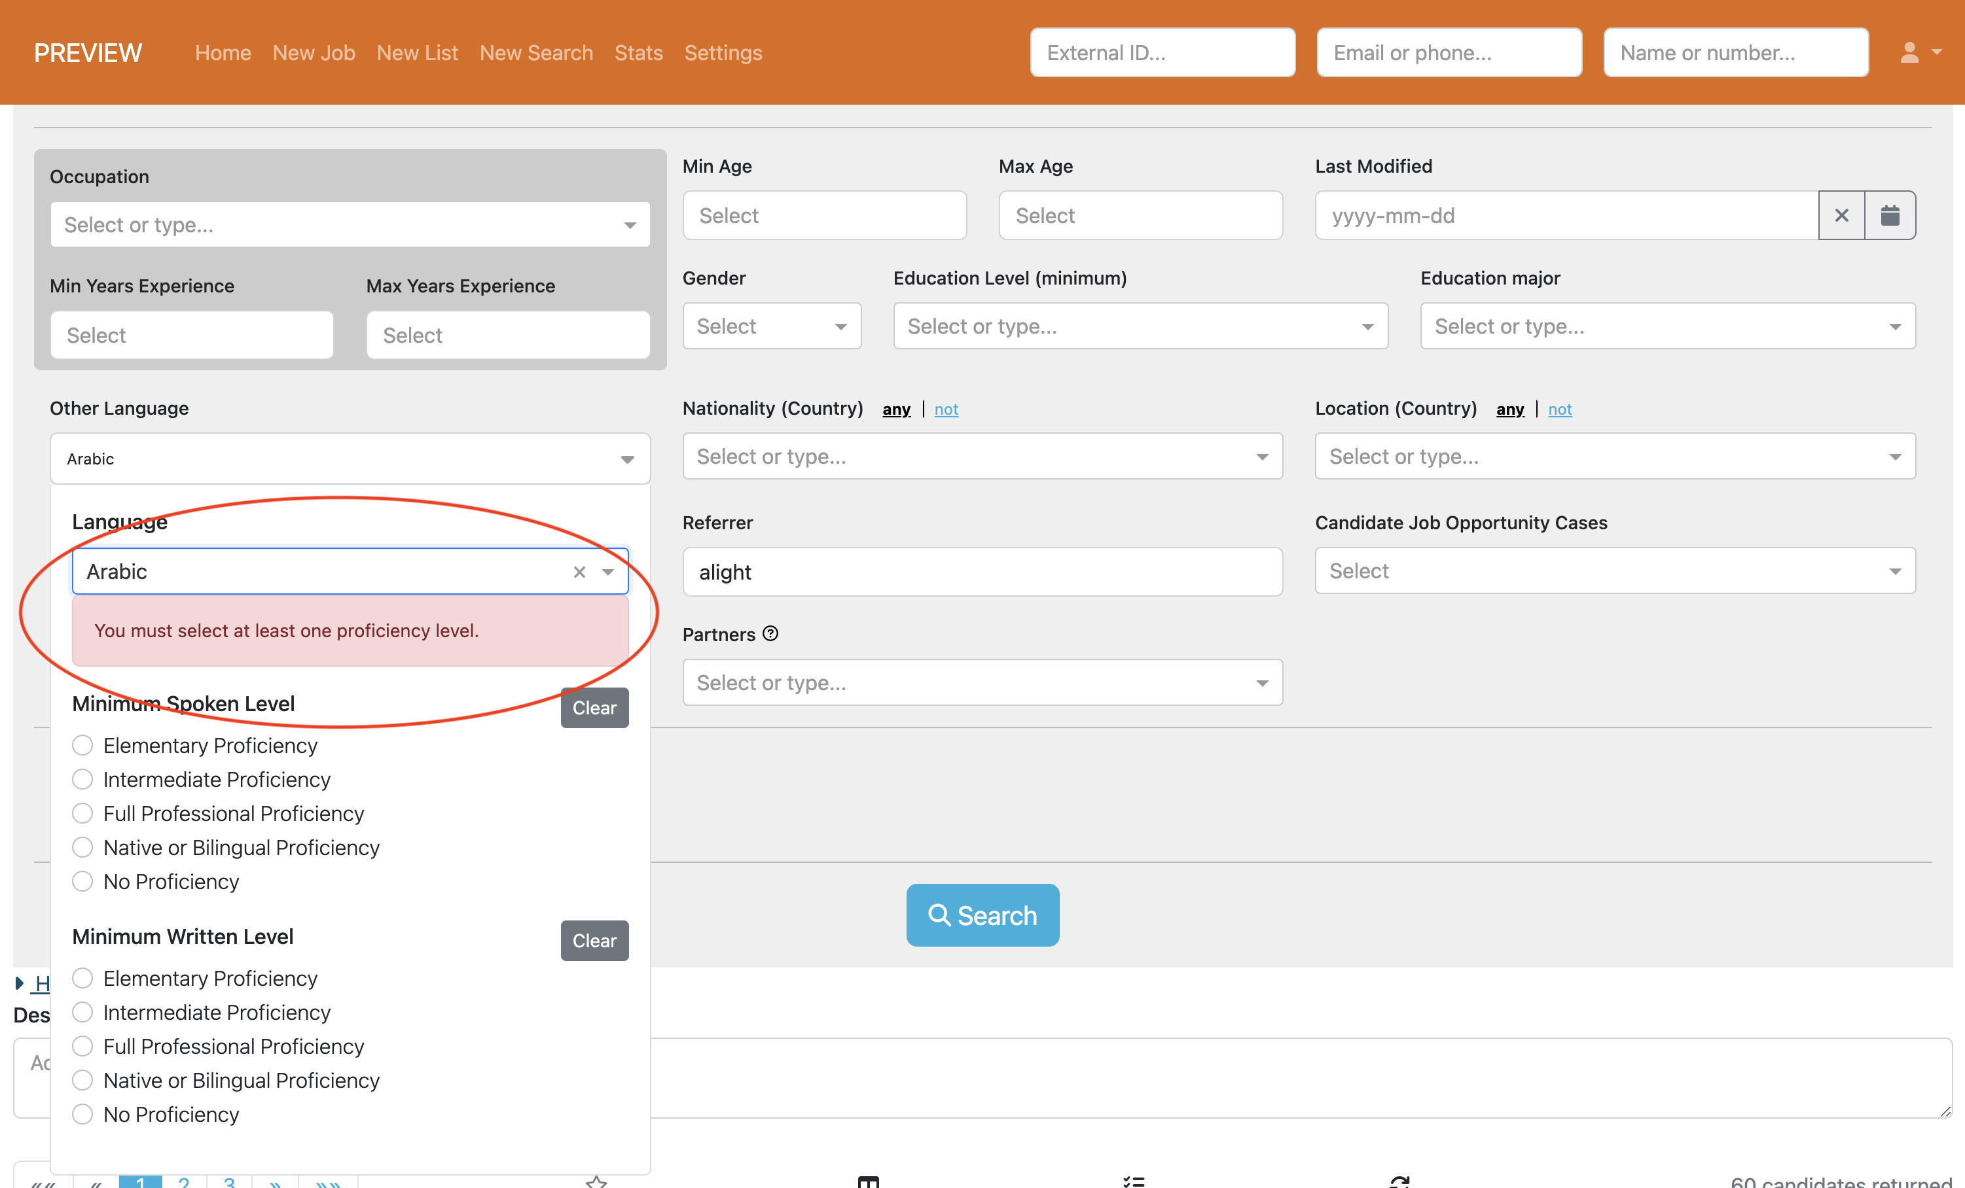
Task: Click the Partners help question mark
Action: pos(770,635)
